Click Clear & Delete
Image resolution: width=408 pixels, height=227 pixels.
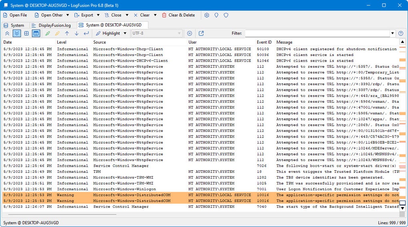tap(178, 15)
